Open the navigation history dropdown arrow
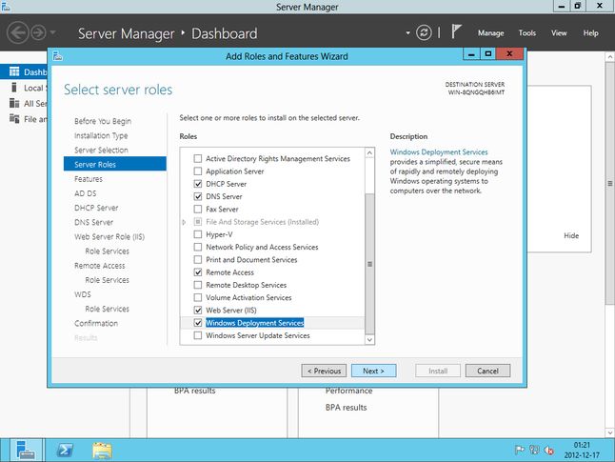 [x=53, y=32]
